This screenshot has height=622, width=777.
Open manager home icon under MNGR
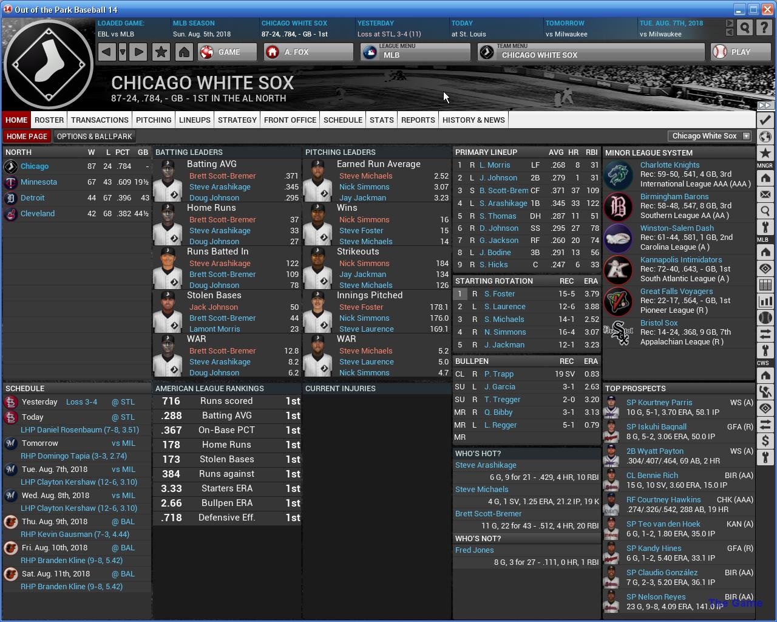765,178
